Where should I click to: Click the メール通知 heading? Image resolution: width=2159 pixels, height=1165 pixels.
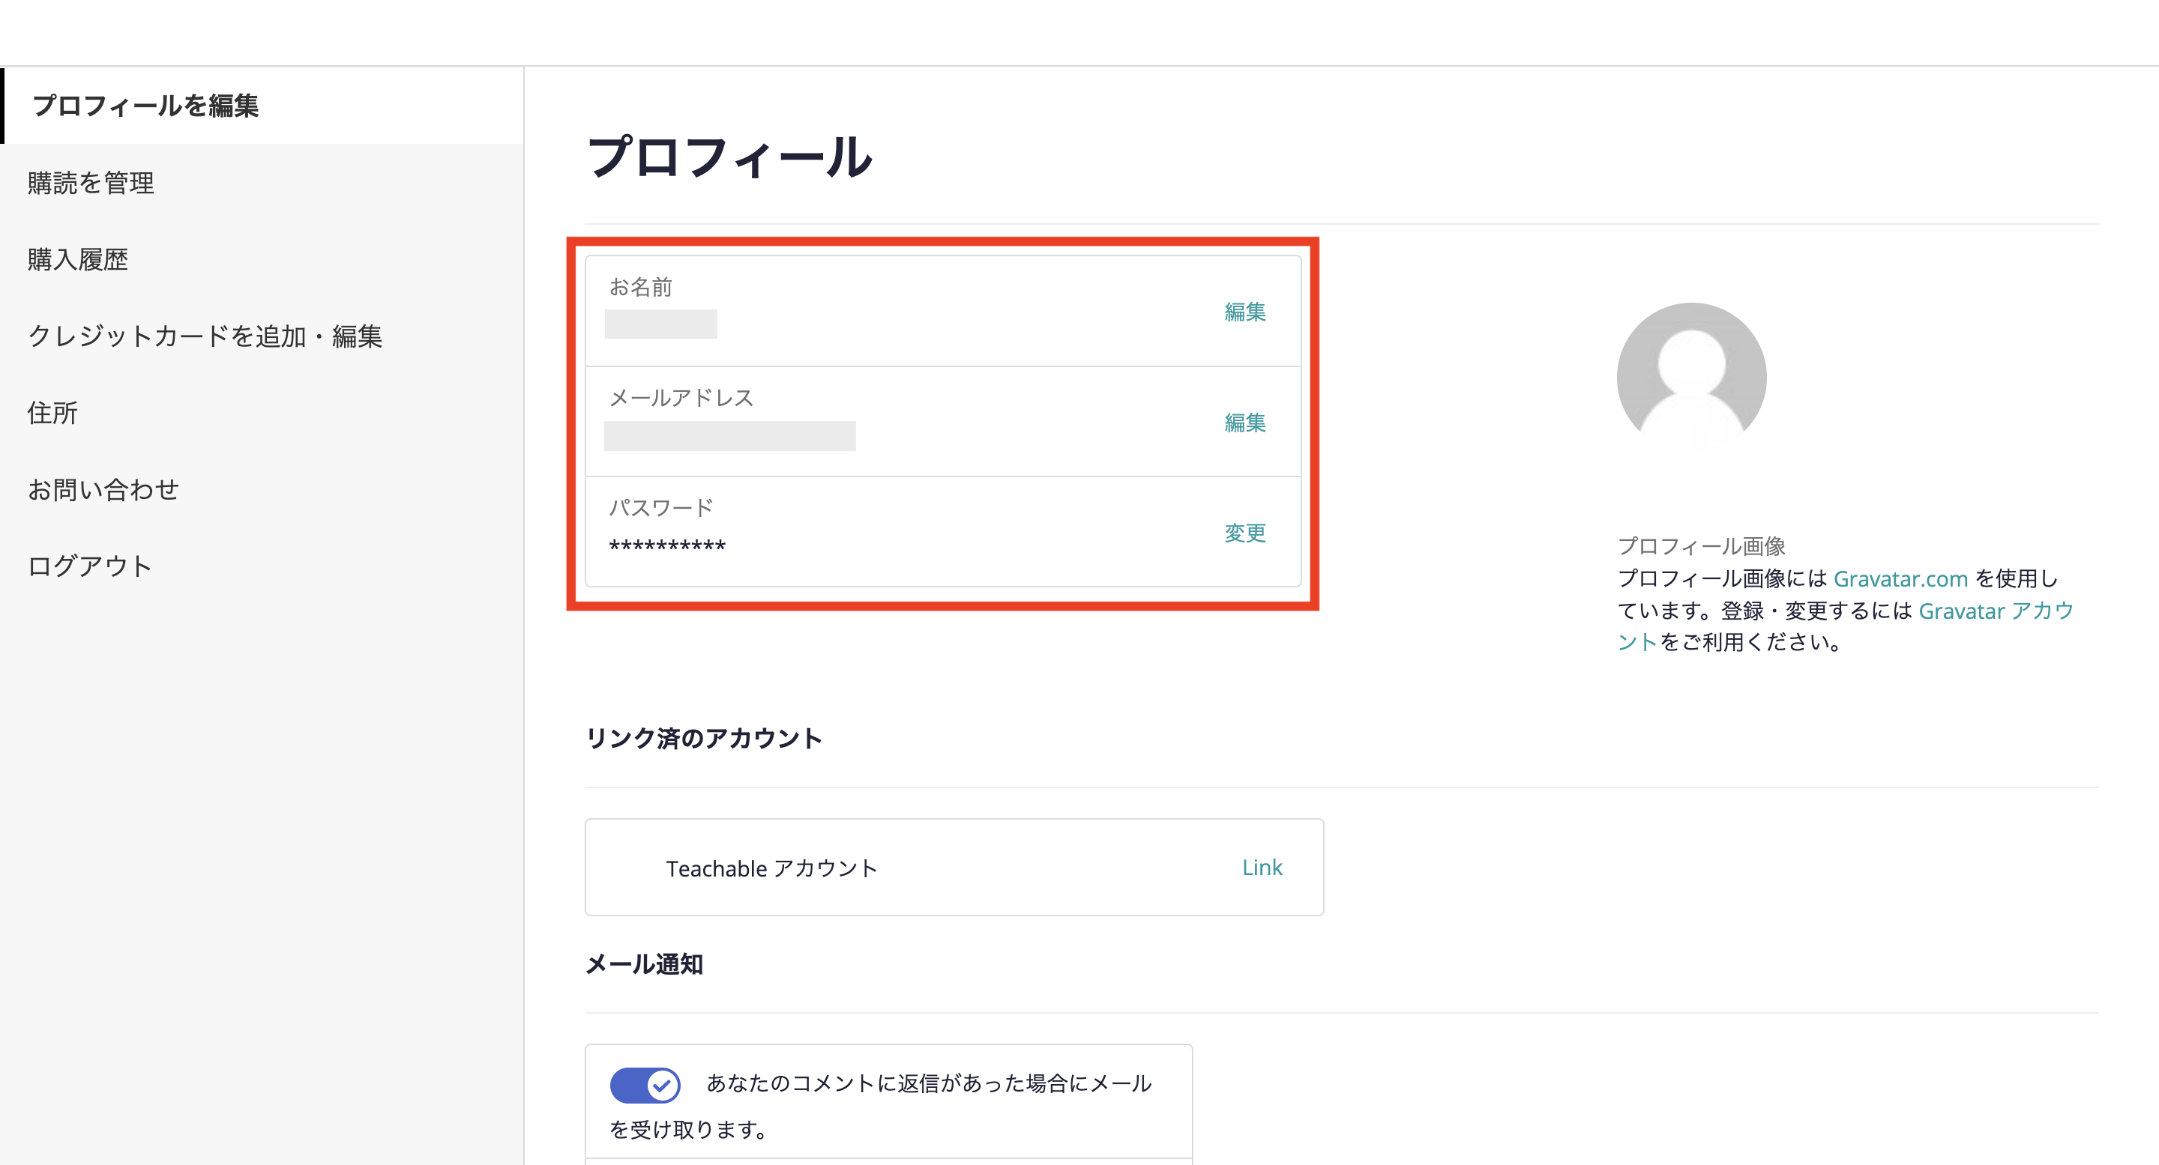click(644, 964)
